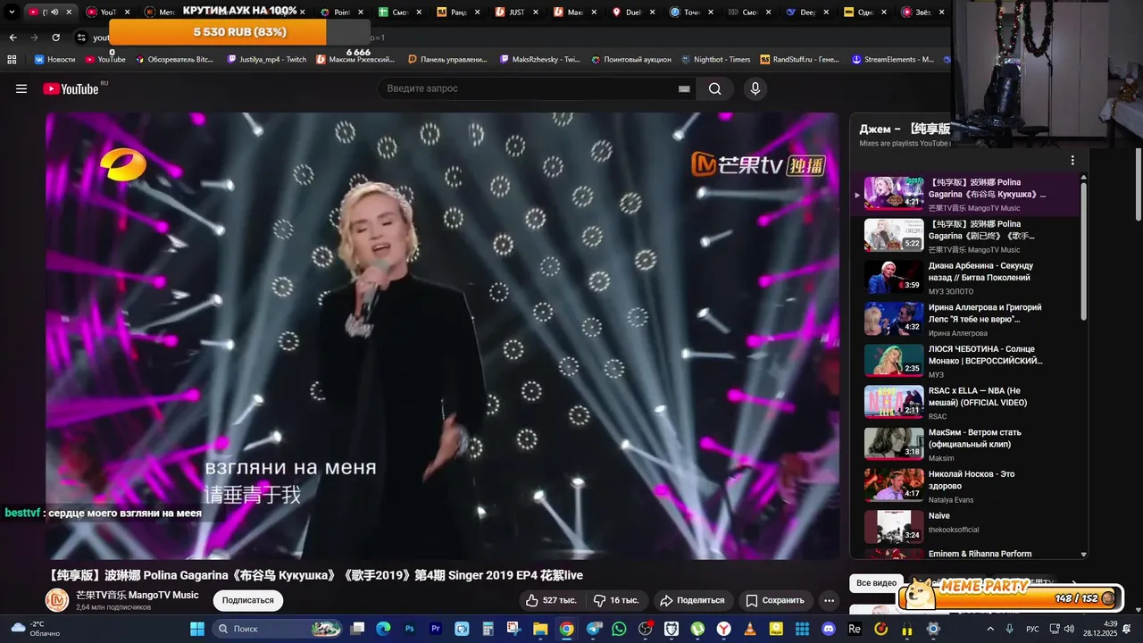Click the magnifier search button on YouTube
The image size is (1143, 643).
[x=714, y=88]
